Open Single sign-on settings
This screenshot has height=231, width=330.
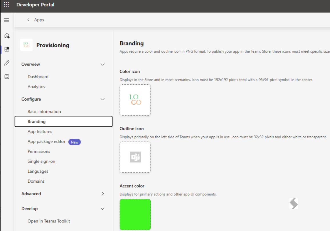coord(41,161)
